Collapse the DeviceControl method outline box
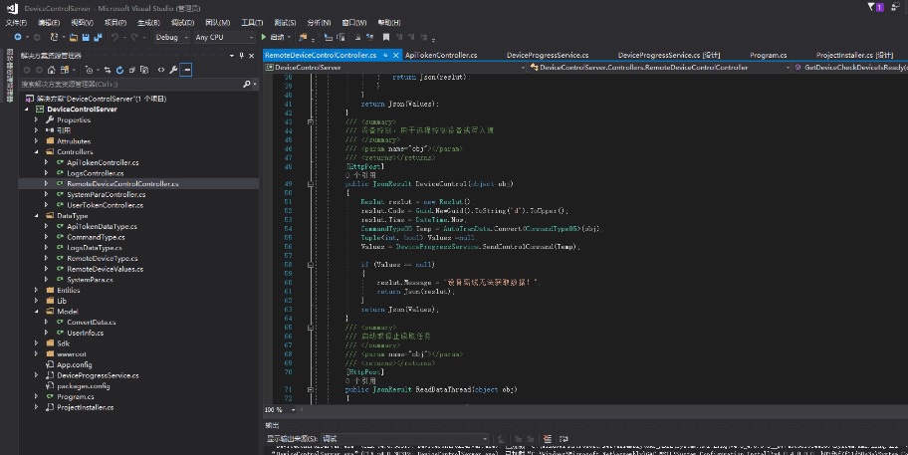This screenshot has height=455, width=908. pos(311,184)
